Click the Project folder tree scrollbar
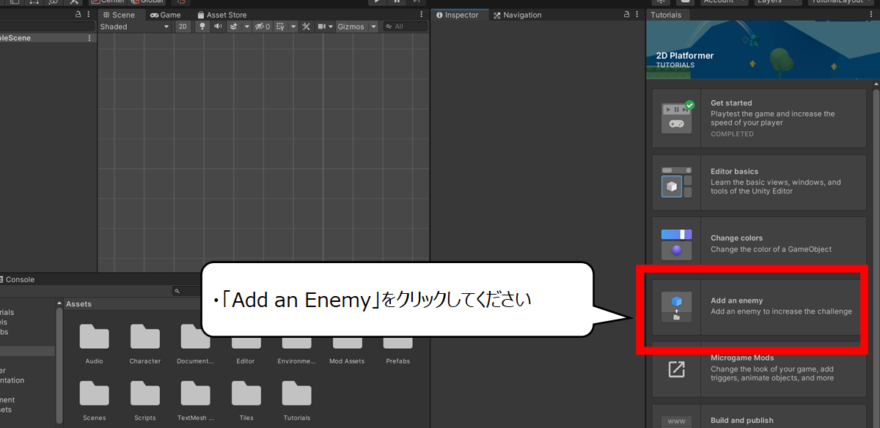880x428 pixels. coord(59,366)
